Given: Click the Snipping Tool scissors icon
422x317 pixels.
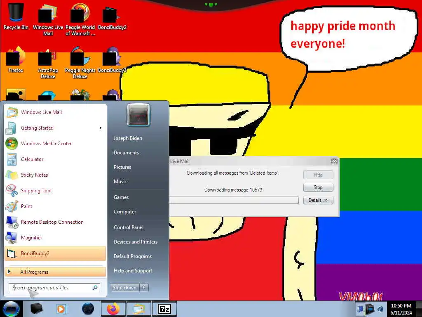Looking at the screenshot, I should pos(12,191).
